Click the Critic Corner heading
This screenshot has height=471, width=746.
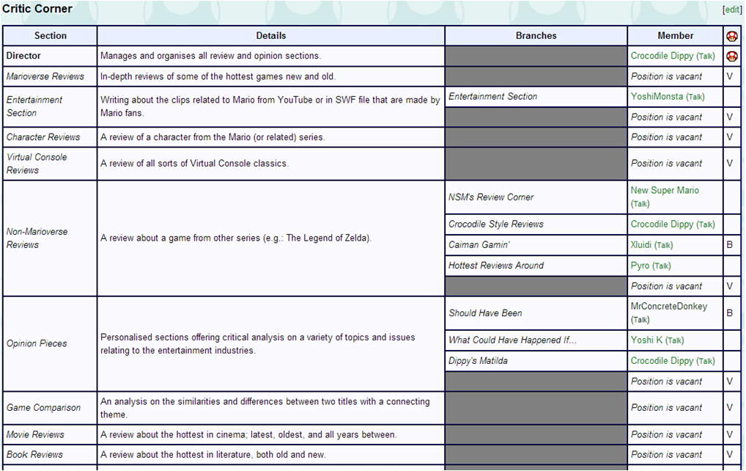coord(37,9)
